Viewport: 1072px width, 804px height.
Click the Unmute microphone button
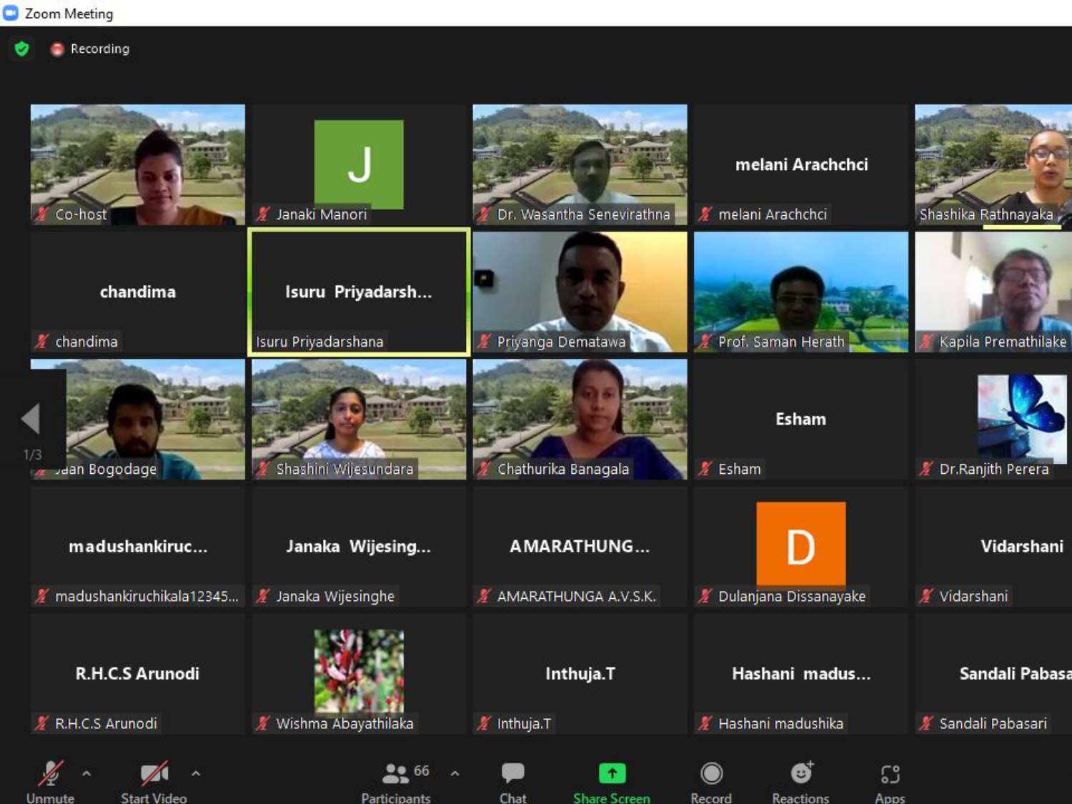click(x=50, y=782)
